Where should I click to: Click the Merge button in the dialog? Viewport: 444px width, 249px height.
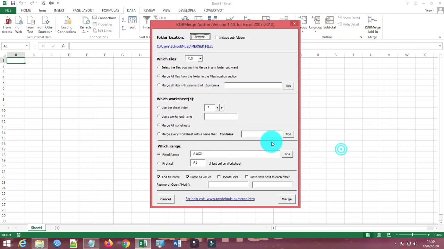[287, 199]
